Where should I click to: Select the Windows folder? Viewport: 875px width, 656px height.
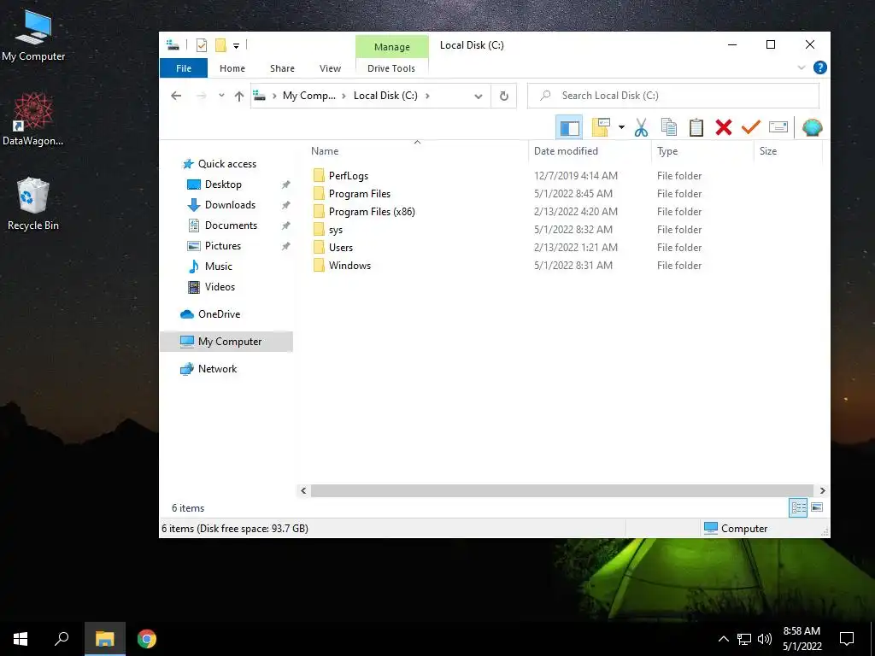(x=349, y=266)
